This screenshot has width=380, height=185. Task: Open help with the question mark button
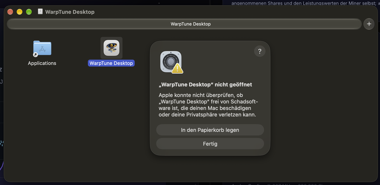pyautogui.click(x=260, y=51)
